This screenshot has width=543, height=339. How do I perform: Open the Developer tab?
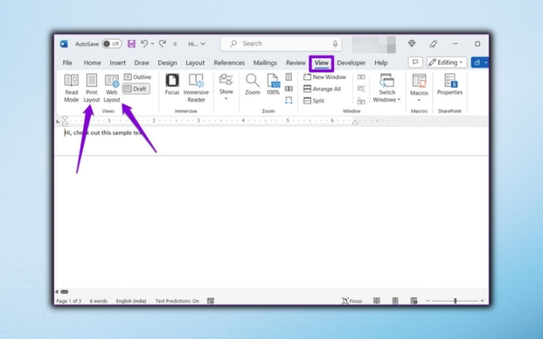pyautogui.click(x=351, y=62)
